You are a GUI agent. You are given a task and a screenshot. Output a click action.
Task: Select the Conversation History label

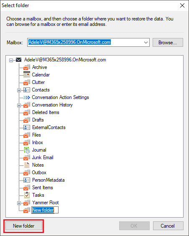tap(52, 105)
